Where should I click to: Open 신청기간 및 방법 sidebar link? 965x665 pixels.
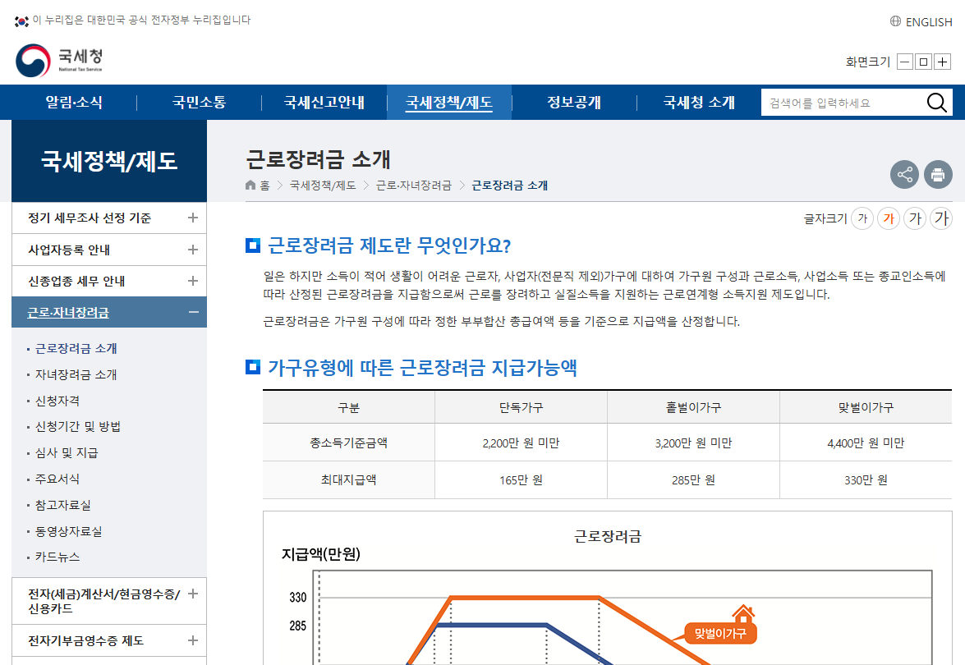(x=77, y=427)
